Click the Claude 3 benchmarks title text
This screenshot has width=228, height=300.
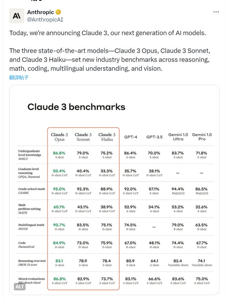[76, 107]
